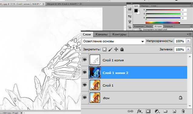193x114 pixels.
Task: Hide the Слой 1 копия 2 layer
Action: click(x=85, y=72)
